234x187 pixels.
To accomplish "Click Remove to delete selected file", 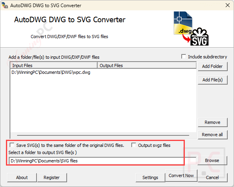I will pyautogui.click(x=213, y=122).
